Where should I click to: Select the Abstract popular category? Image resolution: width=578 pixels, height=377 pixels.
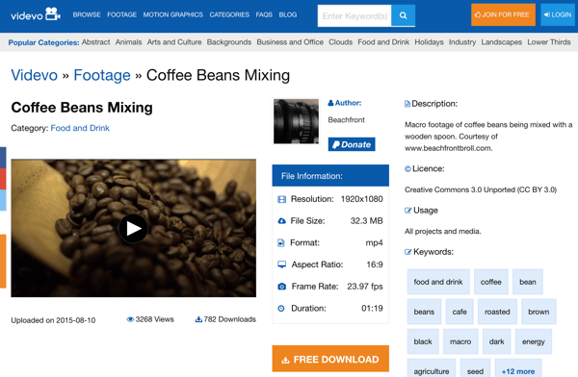[95, 42]
